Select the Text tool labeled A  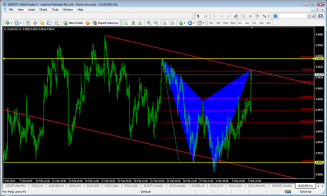point(250,16)
